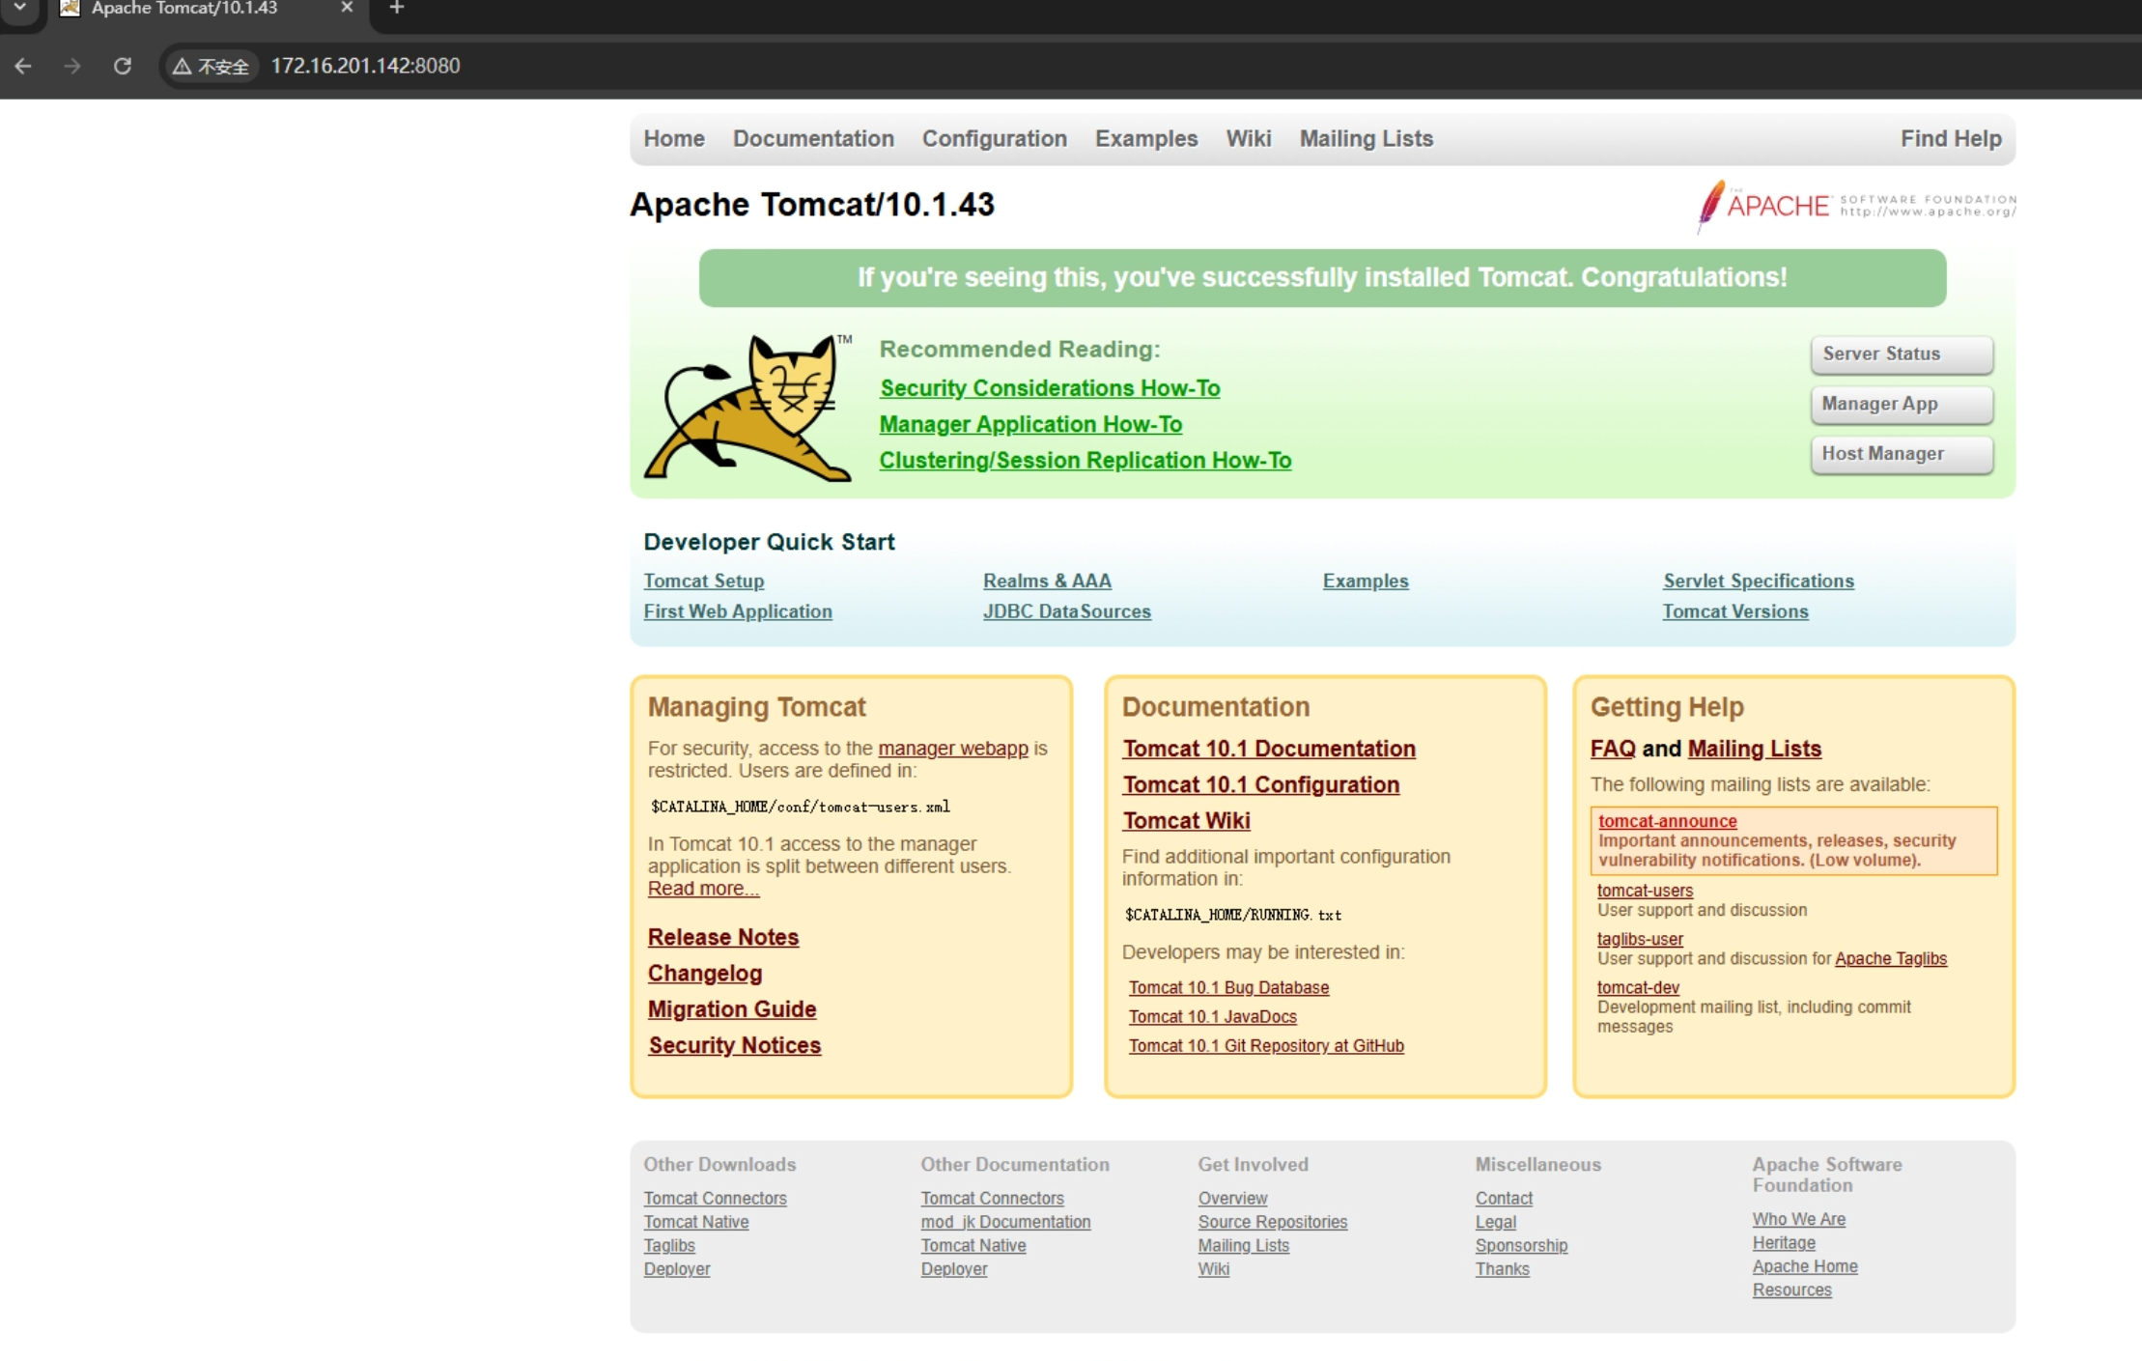The image size is (2142, 1361).
Task: Click Find Help in the navigation bar
Action: click(1951, 138)
